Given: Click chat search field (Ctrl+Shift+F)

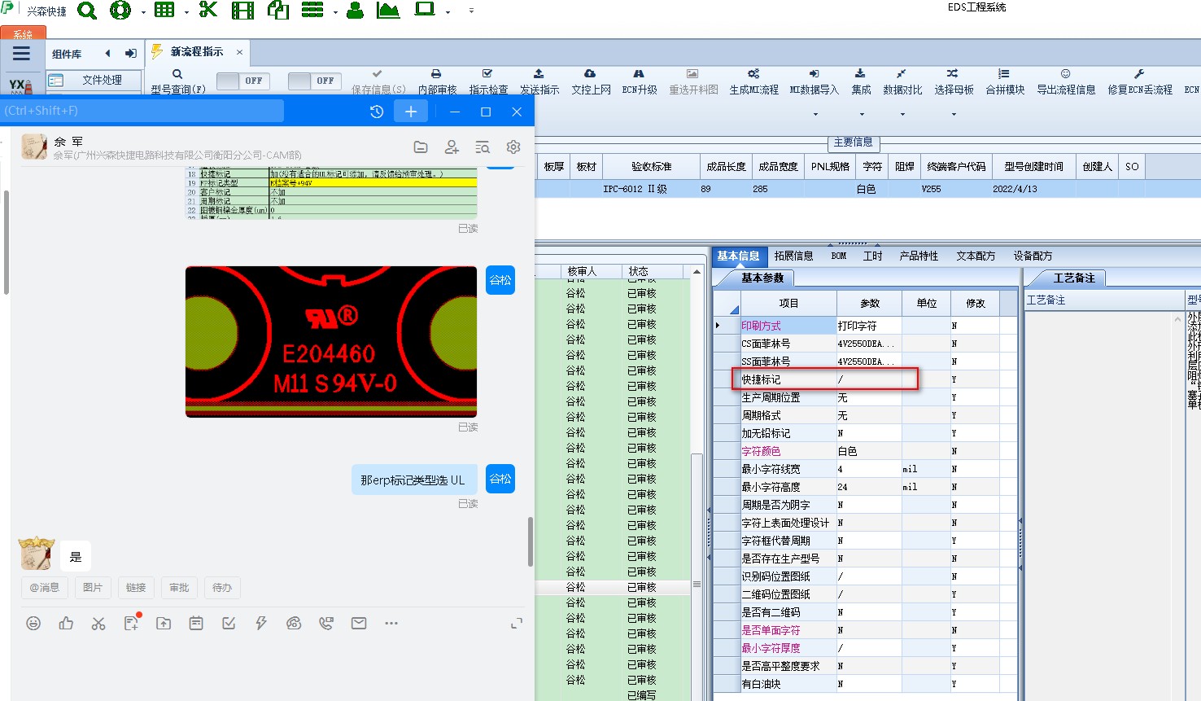Looking at the screenshot, I should click(142, 111).
